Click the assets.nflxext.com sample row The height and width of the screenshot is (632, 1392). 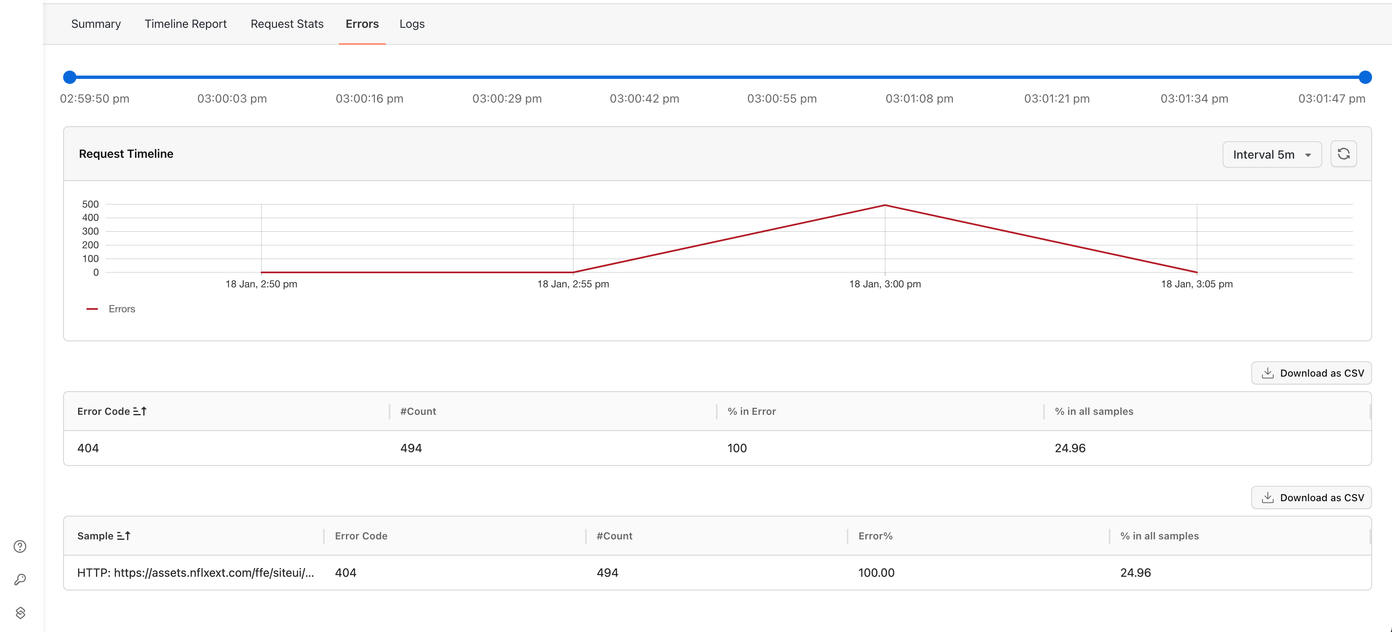pos(196,573)
